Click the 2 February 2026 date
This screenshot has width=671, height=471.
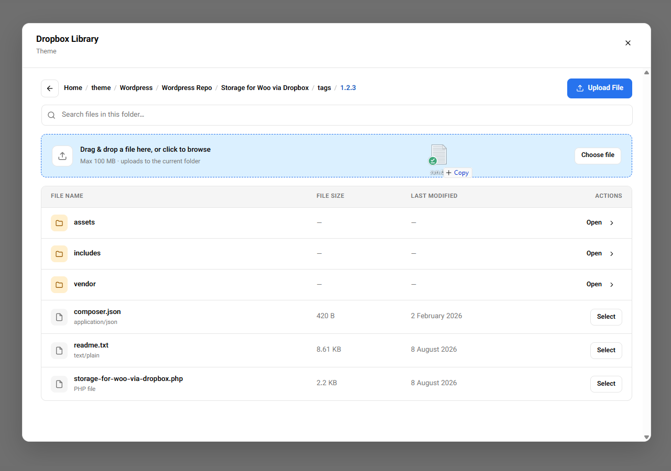(437, 316)
